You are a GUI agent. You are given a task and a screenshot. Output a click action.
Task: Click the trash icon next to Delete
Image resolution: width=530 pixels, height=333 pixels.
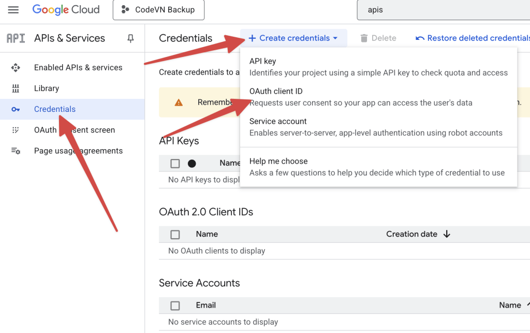pyautogui.click(x=364, y=38)
